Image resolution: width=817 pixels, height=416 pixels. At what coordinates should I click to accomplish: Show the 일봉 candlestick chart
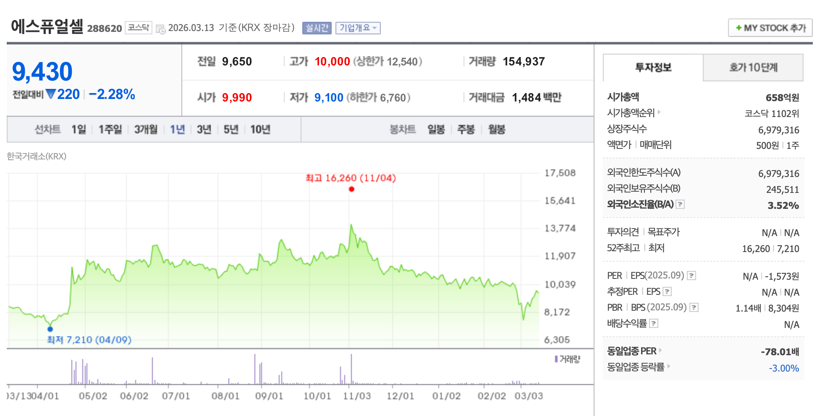(x=436, y=130)
